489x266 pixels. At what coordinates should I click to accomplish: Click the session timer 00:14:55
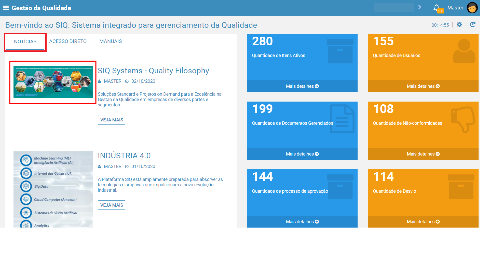[x=440, y=25]
